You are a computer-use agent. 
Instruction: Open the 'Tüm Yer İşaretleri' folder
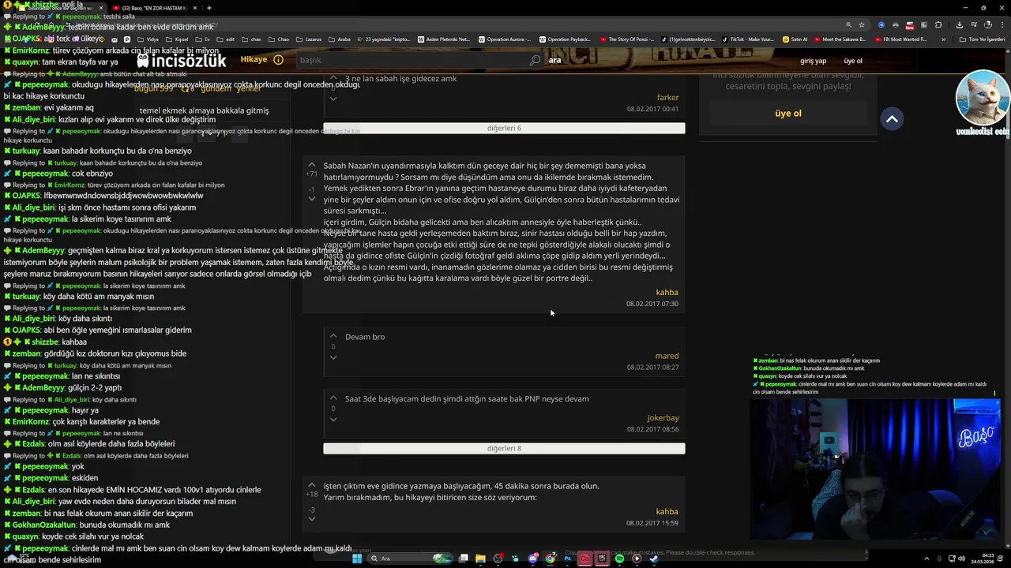coord(983,39)
